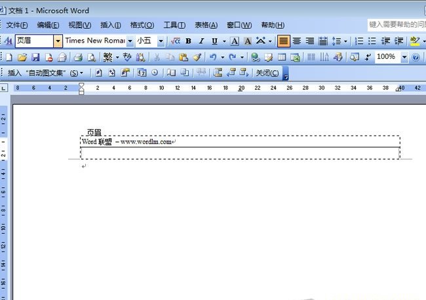Open character scaling dropdown arrow
This screenshot has width=426, height=300.
tap(270, 41)
